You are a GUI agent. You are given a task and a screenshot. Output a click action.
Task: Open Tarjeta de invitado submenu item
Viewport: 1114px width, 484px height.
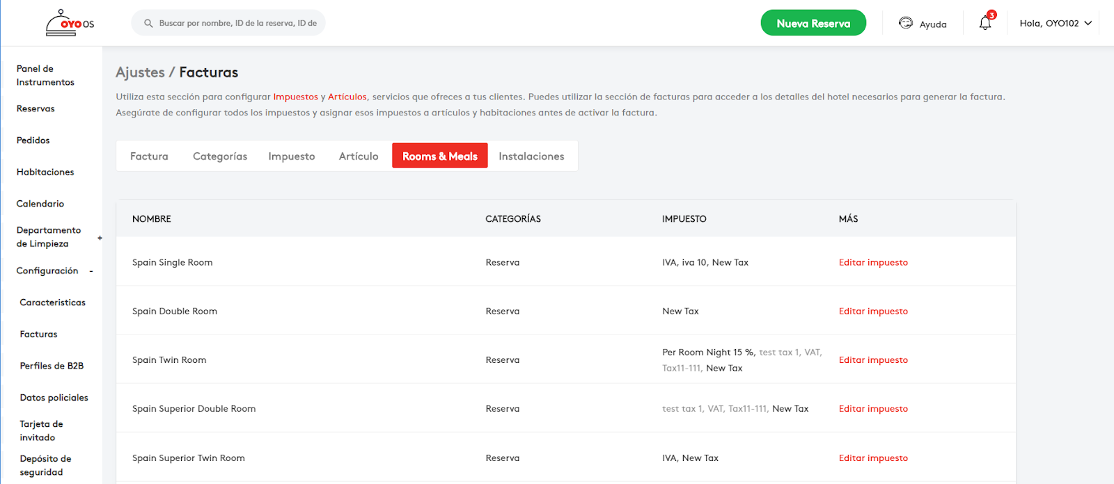[x=41, y=430]
